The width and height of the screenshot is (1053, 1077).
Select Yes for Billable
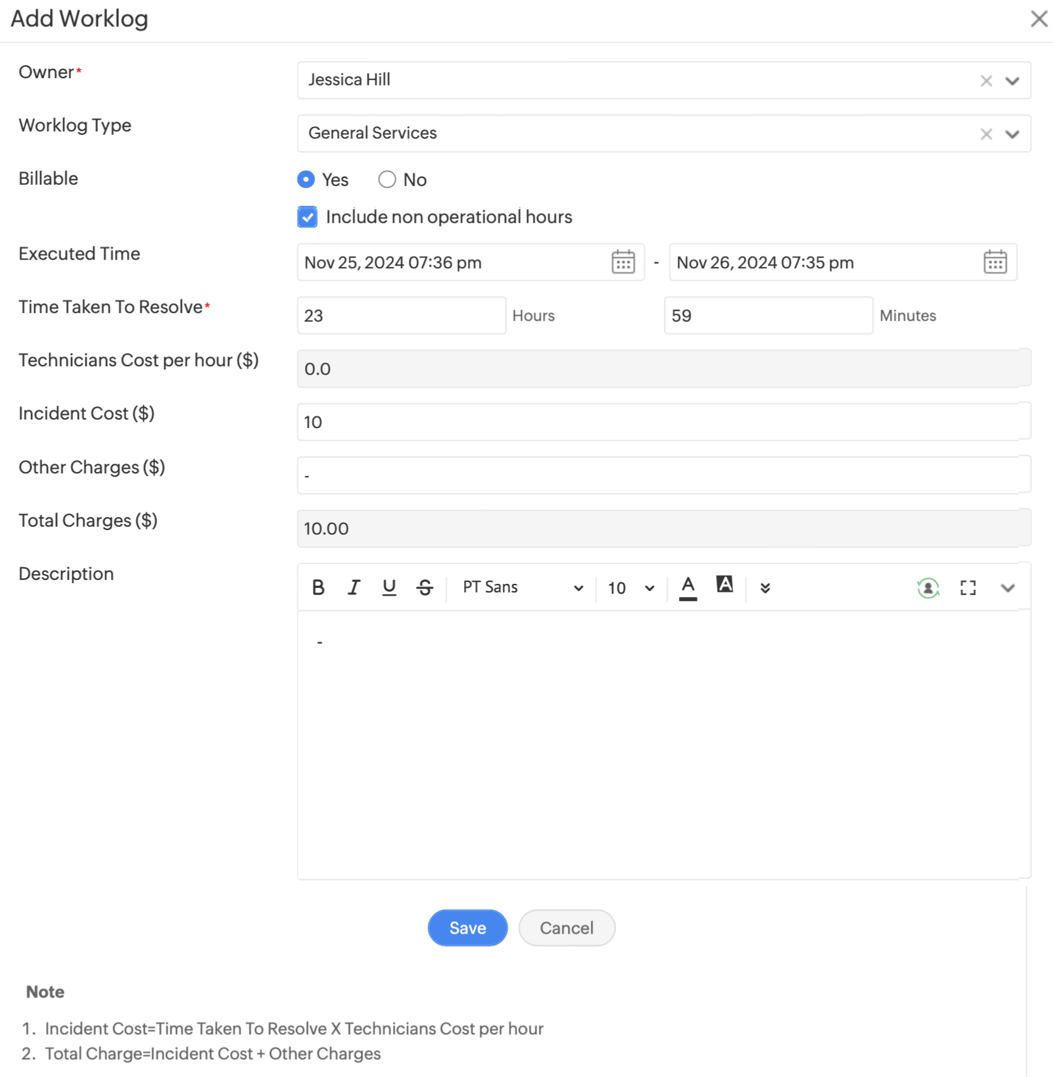coord(306,179)
